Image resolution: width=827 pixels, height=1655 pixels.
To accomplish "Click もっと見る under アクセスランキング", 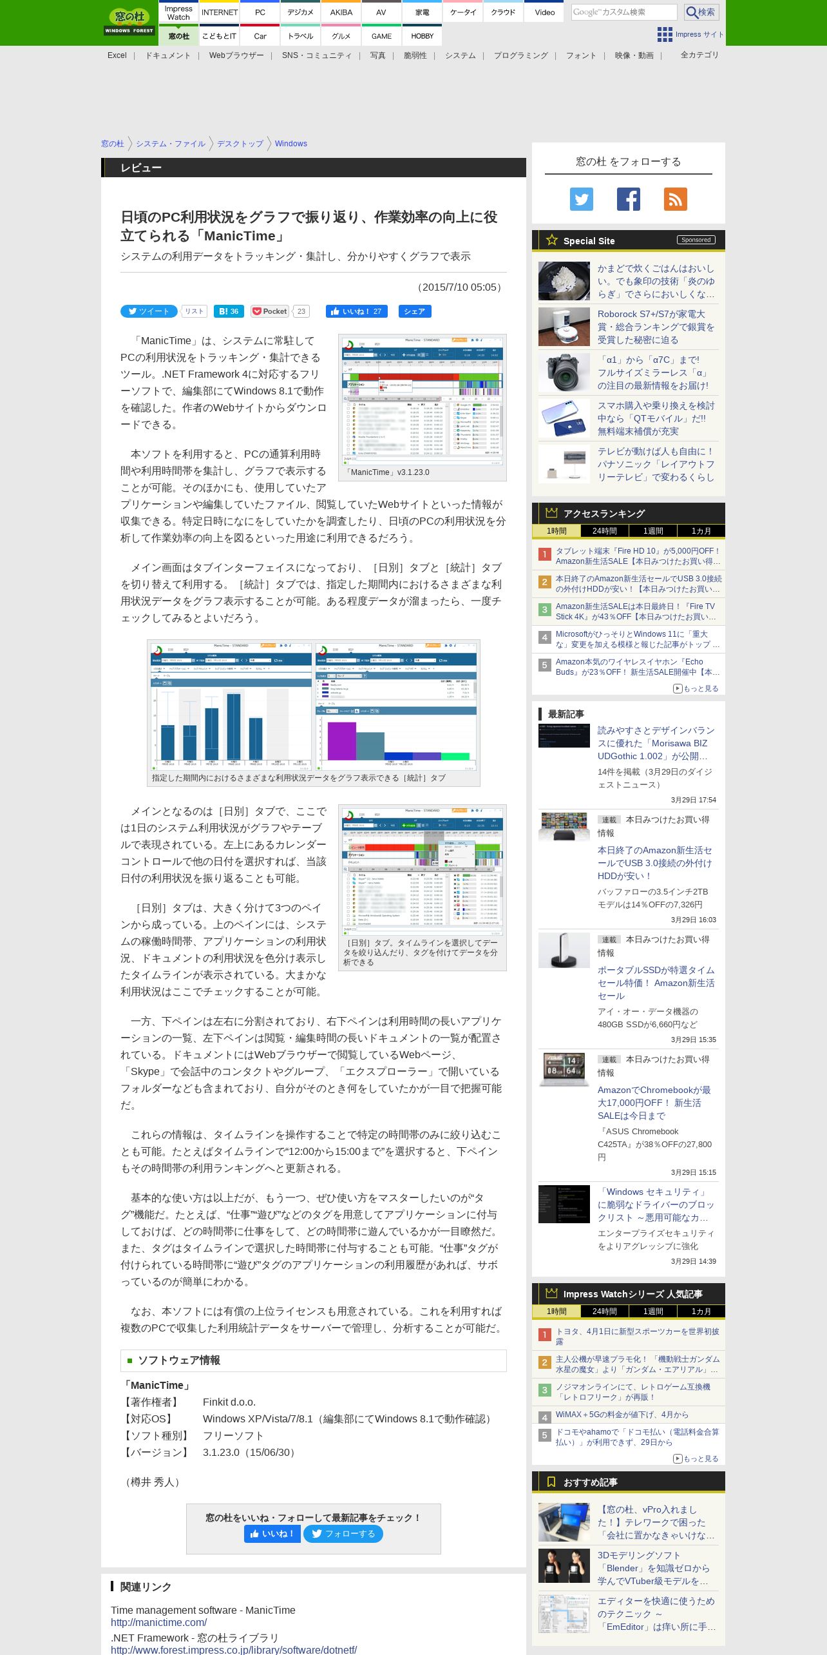I will tap(696, 688).
